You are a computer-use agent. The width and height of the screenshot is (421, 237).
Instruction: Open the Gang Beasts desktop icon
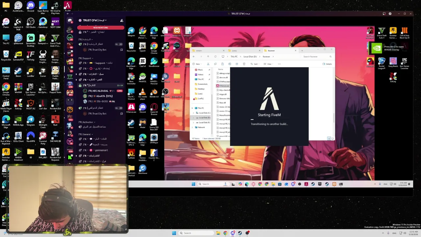[393, 63]
